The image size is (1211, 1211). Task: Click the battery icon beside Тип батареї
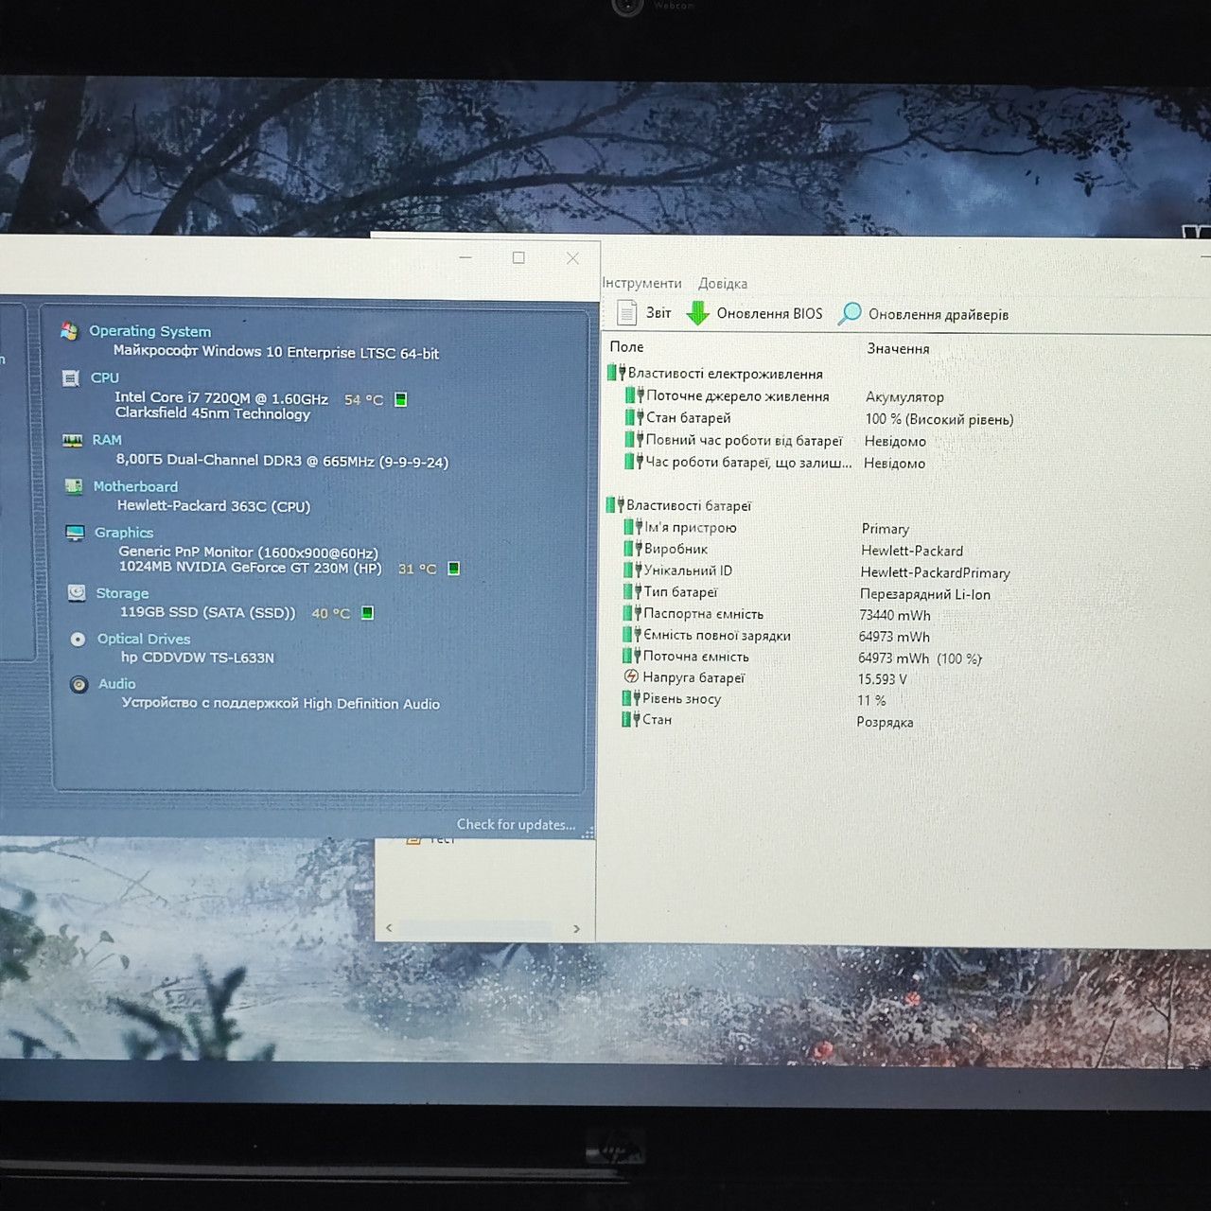(632, 591)
